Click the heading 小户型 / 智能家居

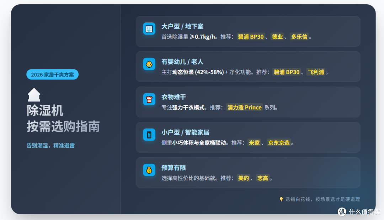point(185,132)
